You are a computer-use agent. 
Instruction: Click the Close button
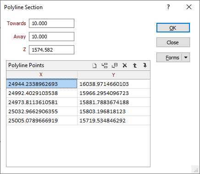click(173, 42)
